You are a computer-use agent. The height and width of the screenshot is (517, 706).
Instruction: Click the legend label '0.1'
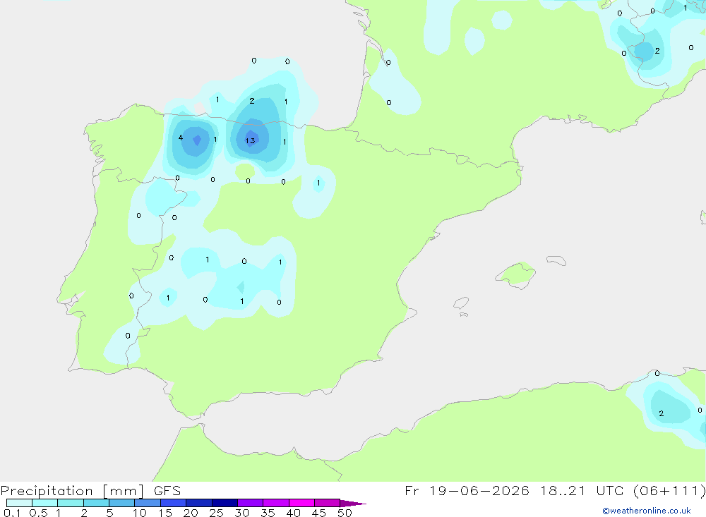(11, 513)
